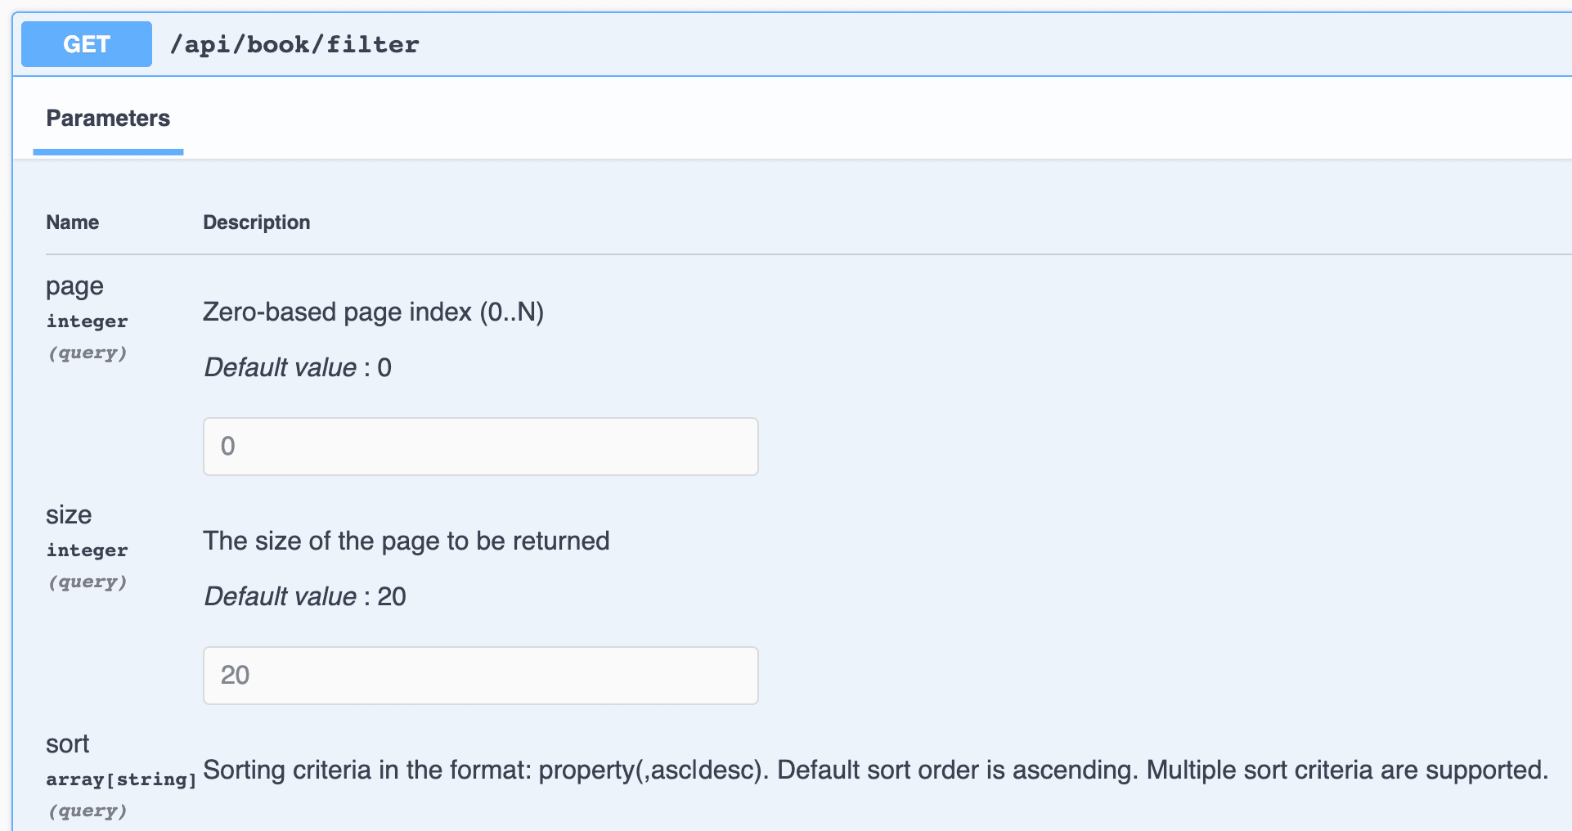
Task: Click the sorting criteria description text
Action: point(875,770)
